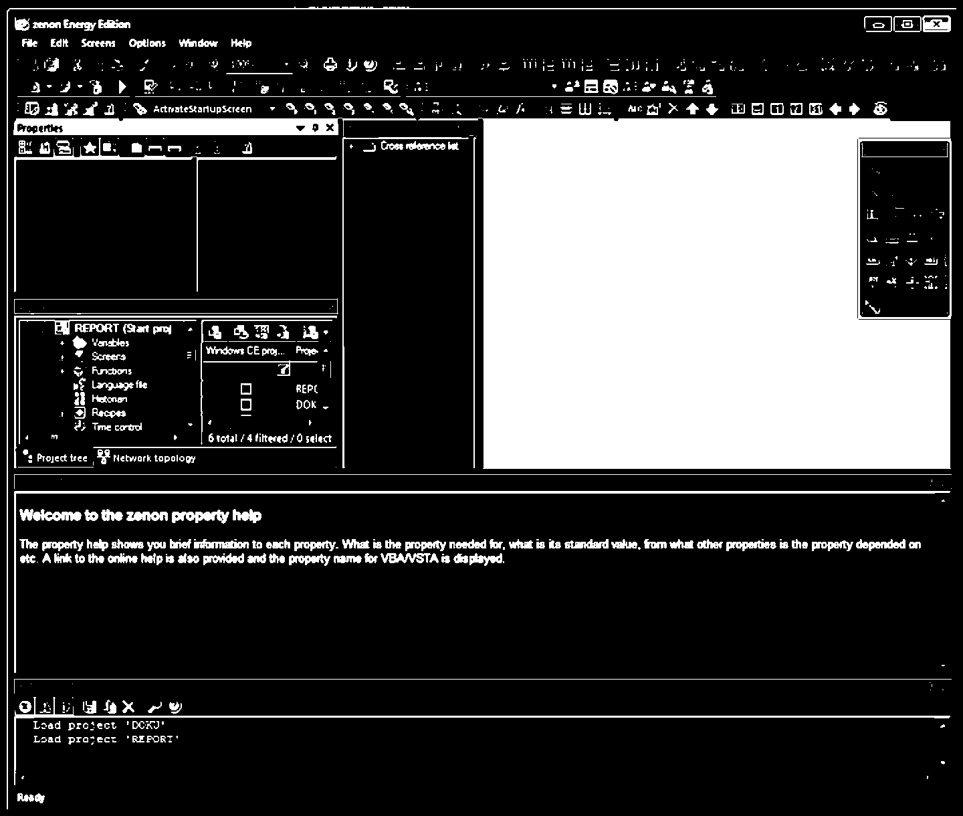The image size is (963, 816).
Task: Open the File menu
Action: (29, 43)
